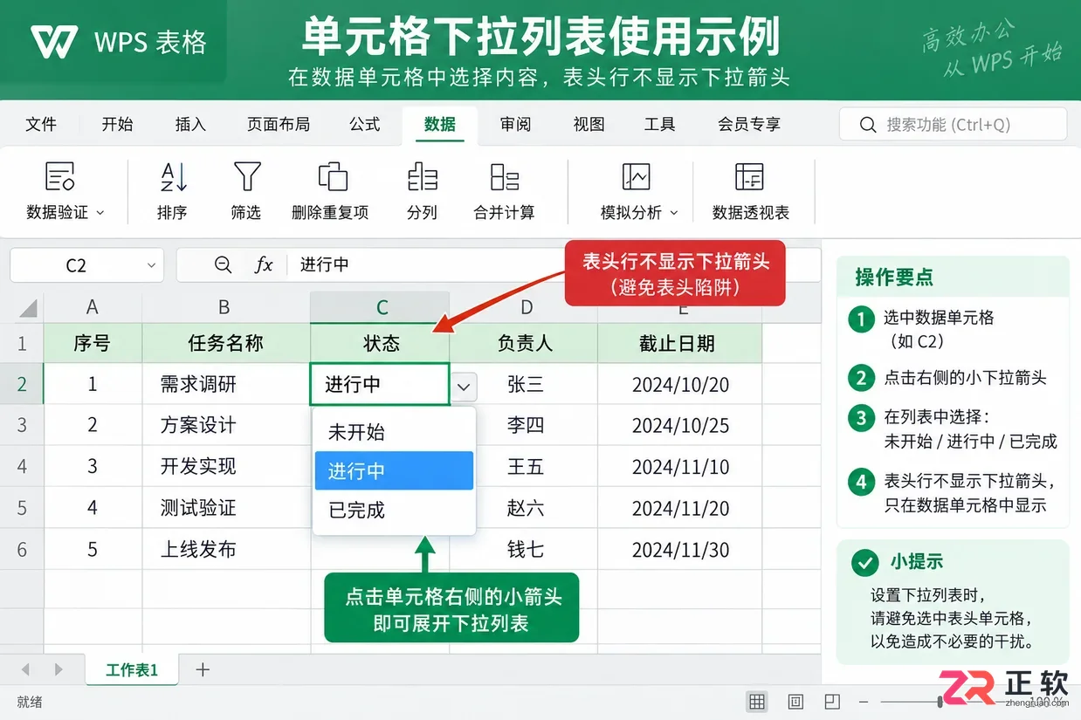This screenshot has width=1081, height=720.
Task: Switch to the 视图 tab
Action: click(589, 125)
